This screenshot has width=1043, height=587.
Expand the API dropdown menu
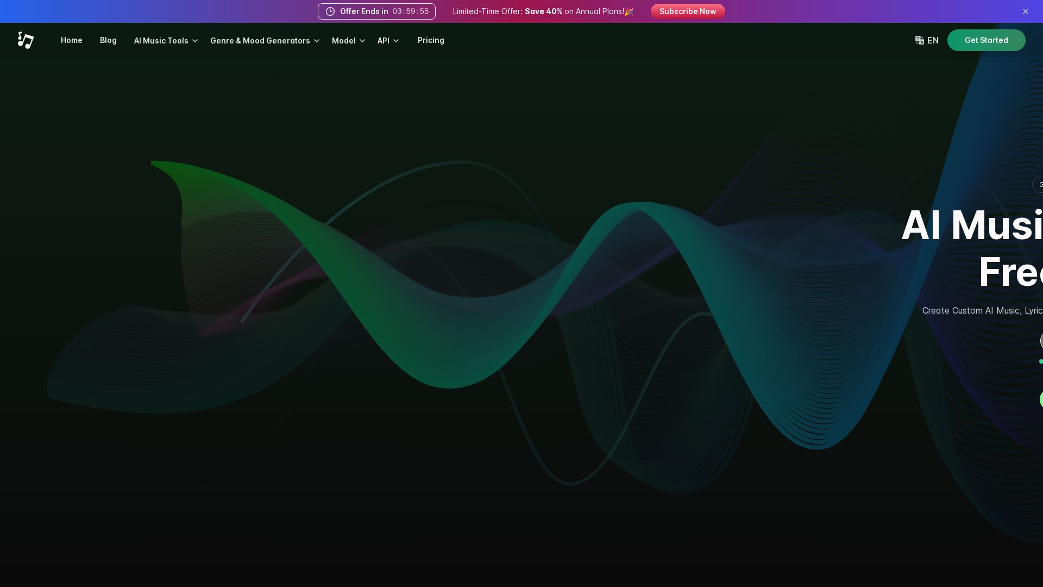388,41
